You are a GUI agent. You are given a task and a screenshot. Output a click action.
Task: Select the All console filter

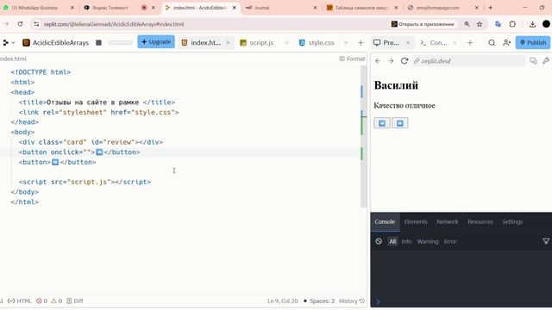click(392, 241)
